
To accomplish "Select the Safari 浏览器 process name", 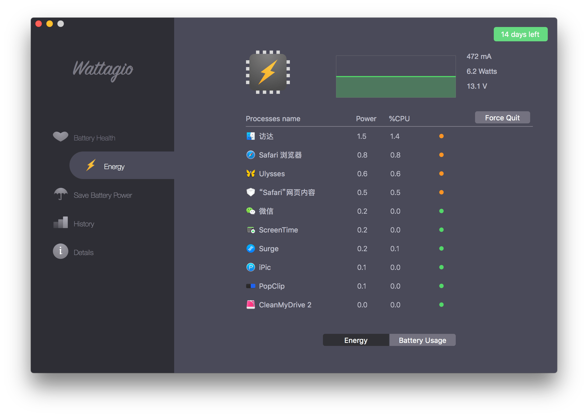I will (x=280, y=155).
